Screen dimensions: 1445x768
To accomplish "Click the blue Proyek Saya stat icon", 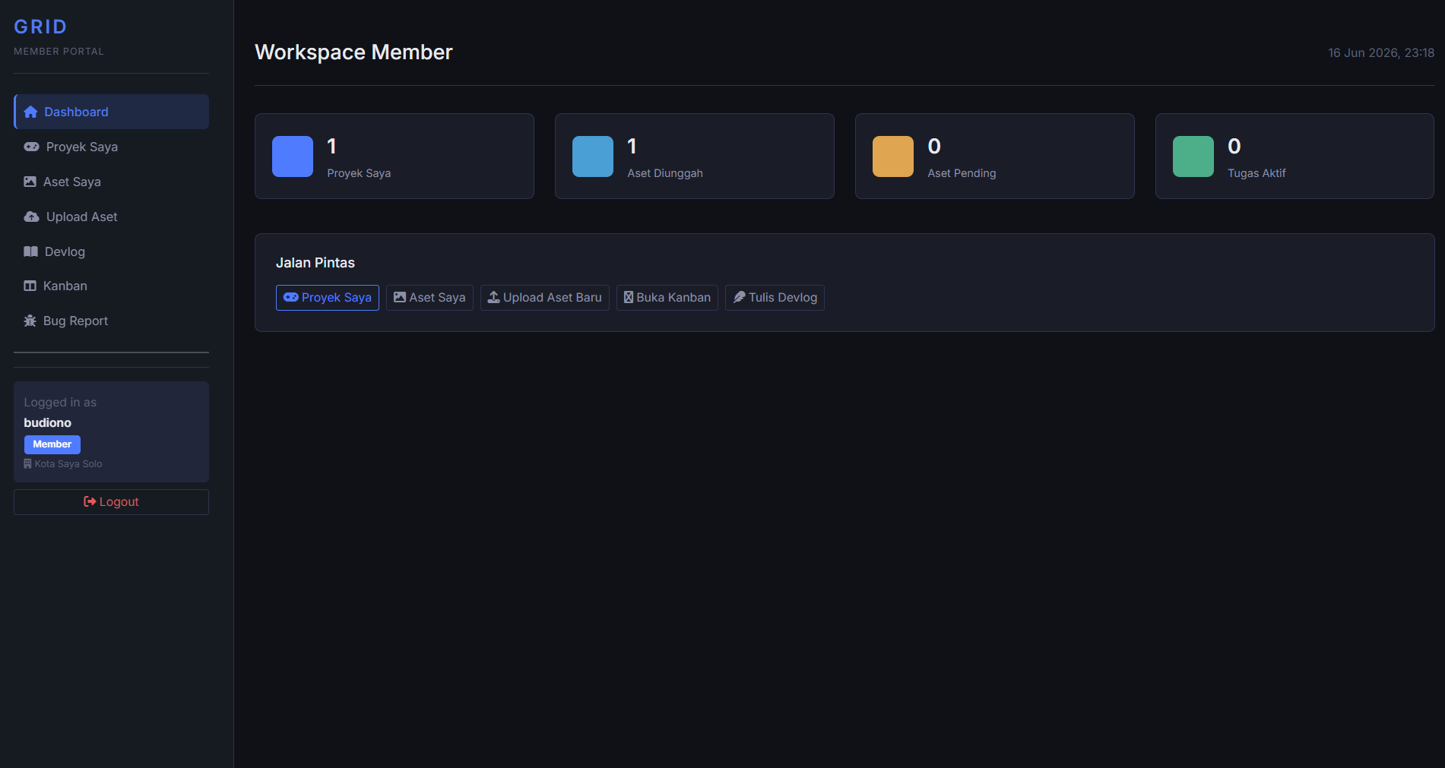I will click(x=293, y=156).
